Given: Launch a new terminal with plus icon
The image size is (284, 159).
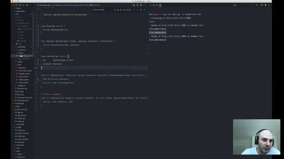Looking at the screenshot, I should point(256,5).
